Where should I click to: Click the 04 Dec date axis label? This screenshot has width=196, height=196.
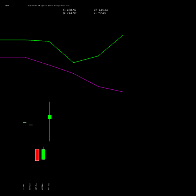[49, 187]
